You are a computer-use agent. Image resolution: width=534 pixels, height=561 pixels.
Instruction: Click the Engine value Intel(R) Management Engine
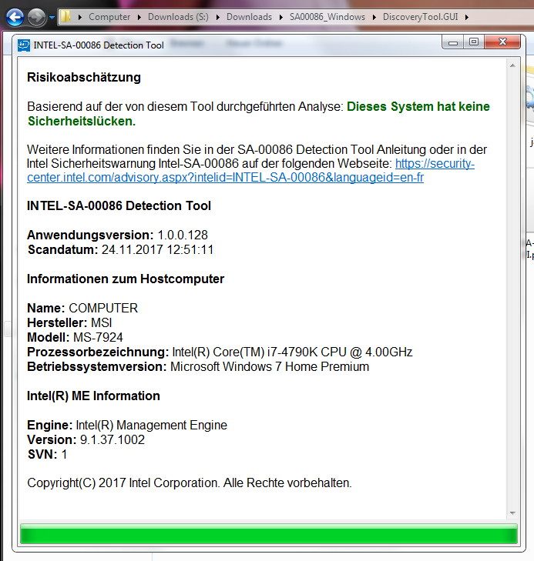(x=152, y=425)
